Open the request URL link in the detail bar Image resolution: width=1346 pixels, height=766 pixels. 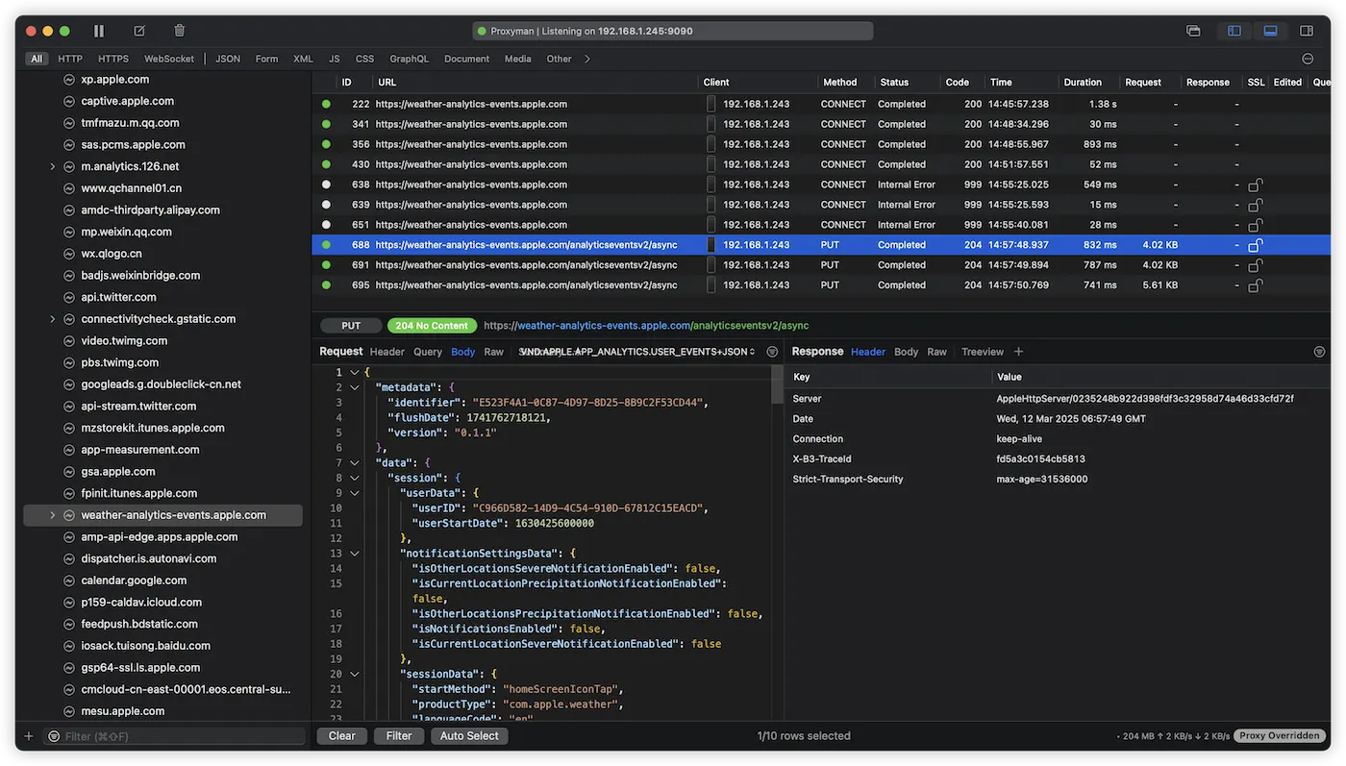tap(646, 326)
